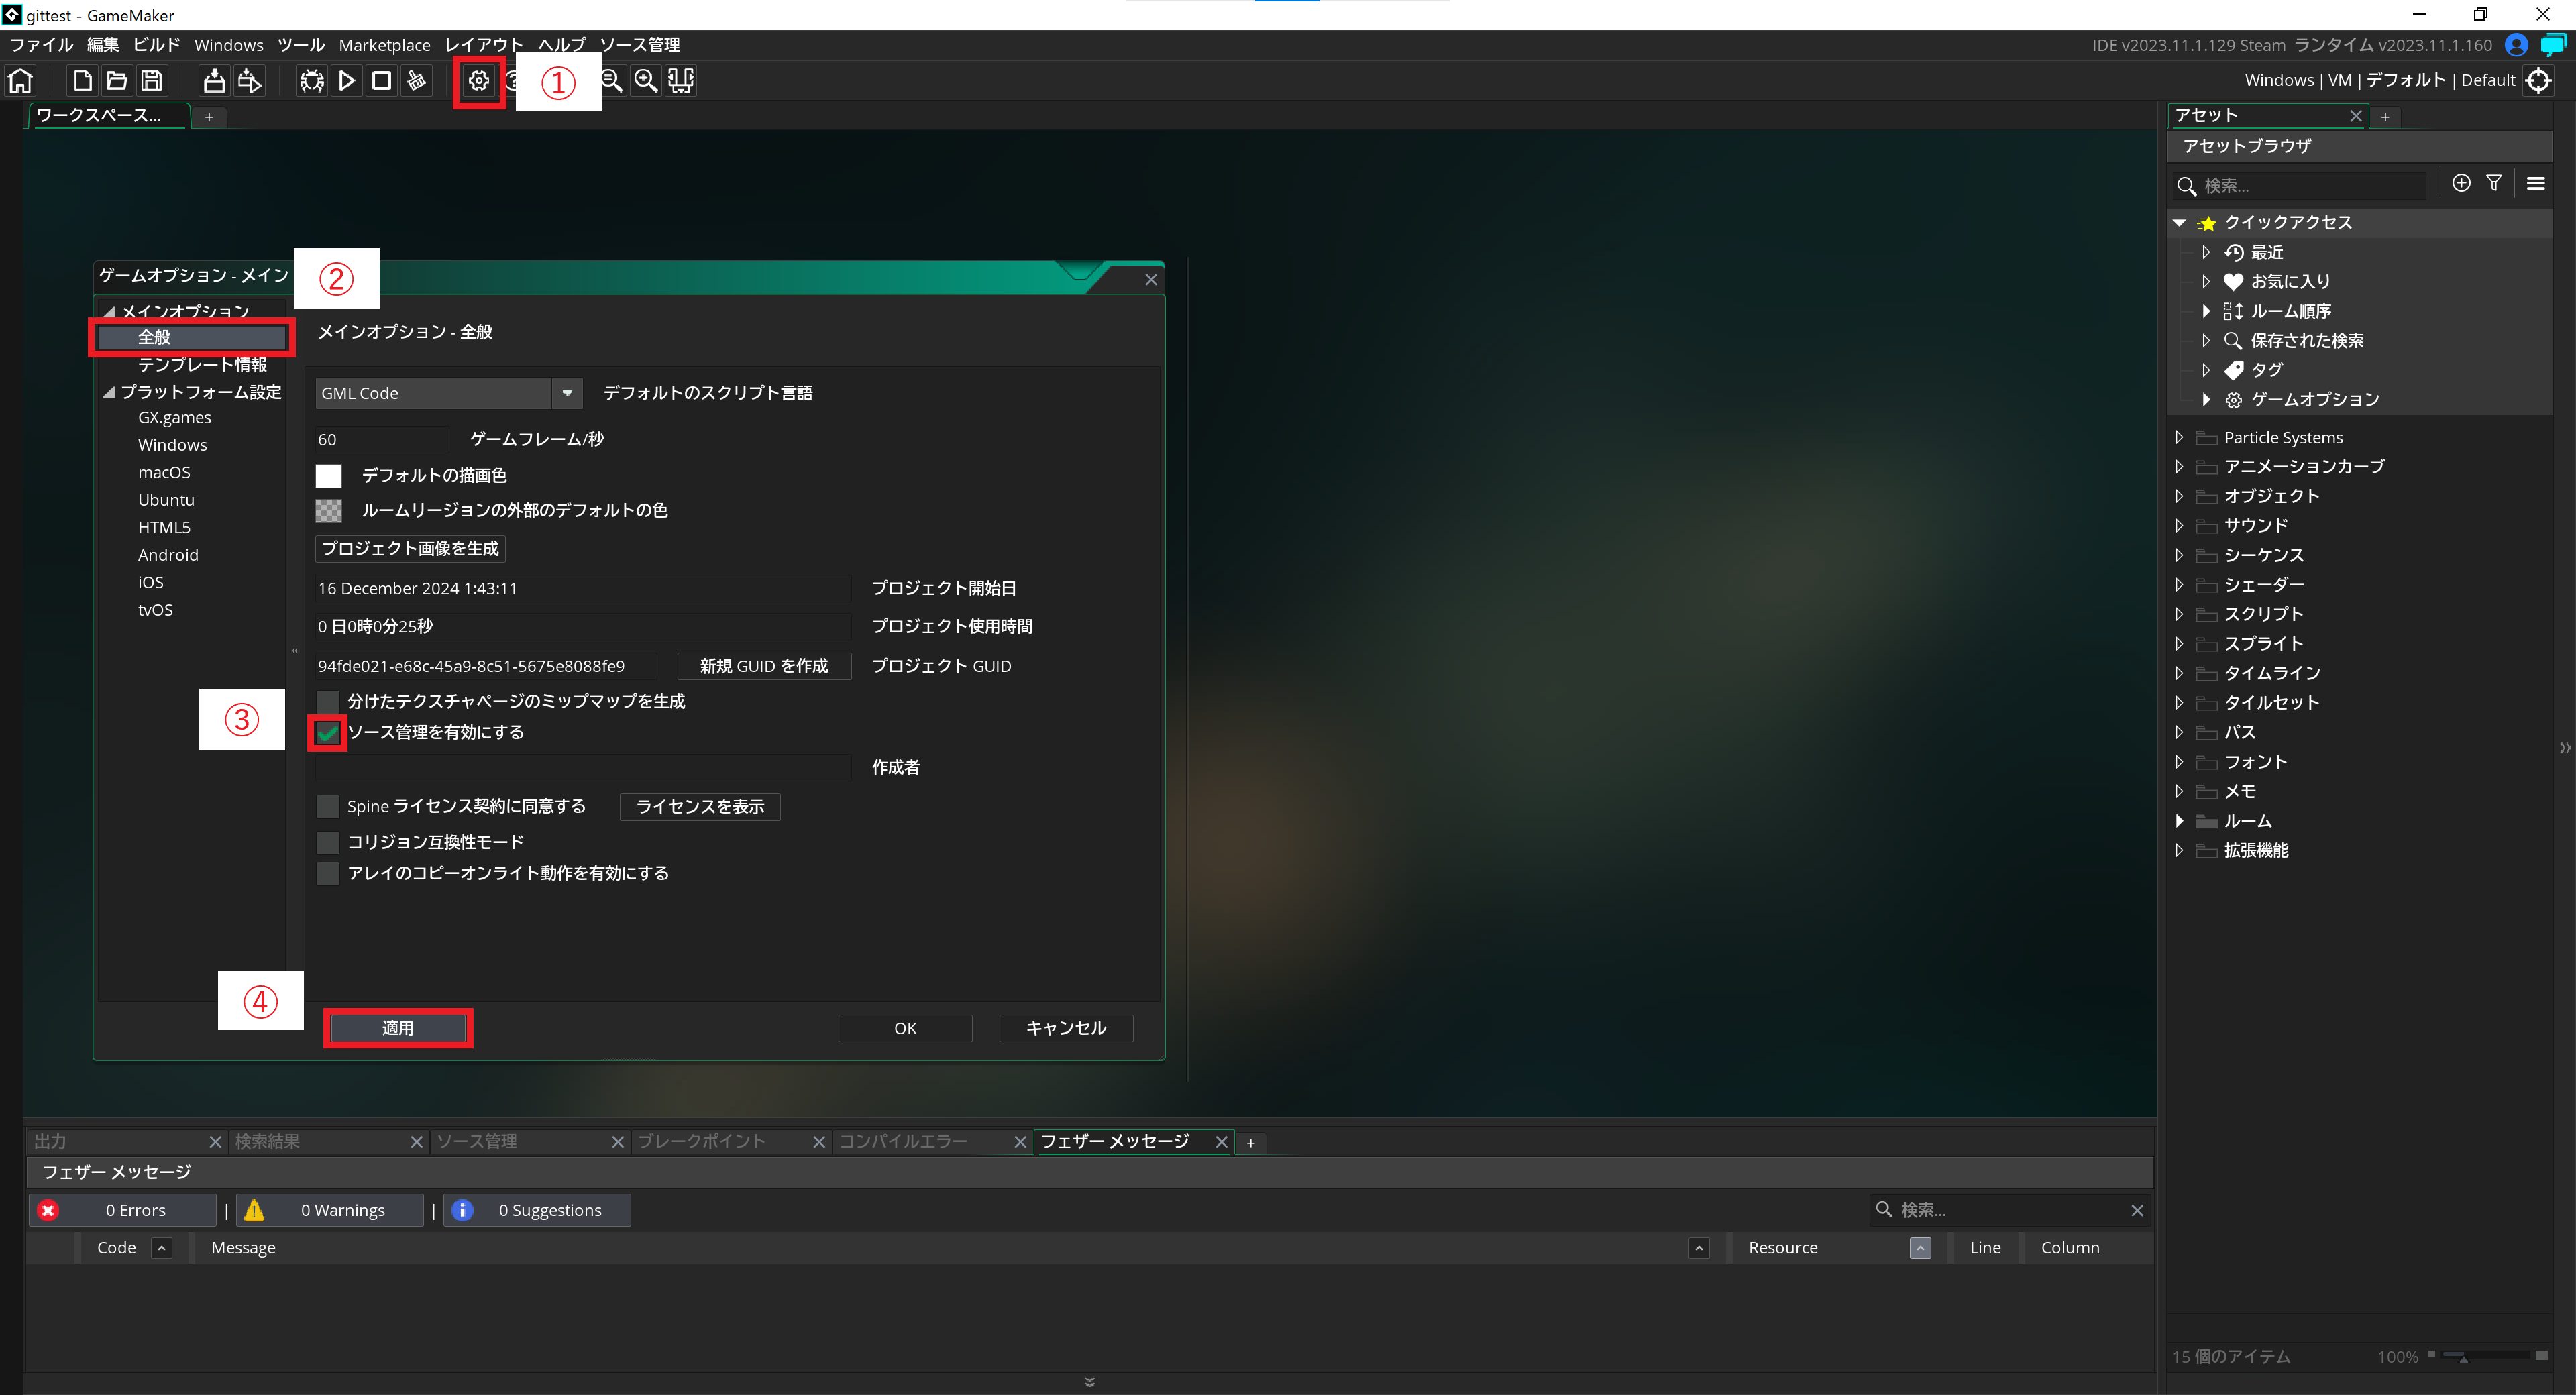This screenshot has width=2576, height=1395.
Task: Click the Clean (broom) toolbar icon
Action: (416, 81)
